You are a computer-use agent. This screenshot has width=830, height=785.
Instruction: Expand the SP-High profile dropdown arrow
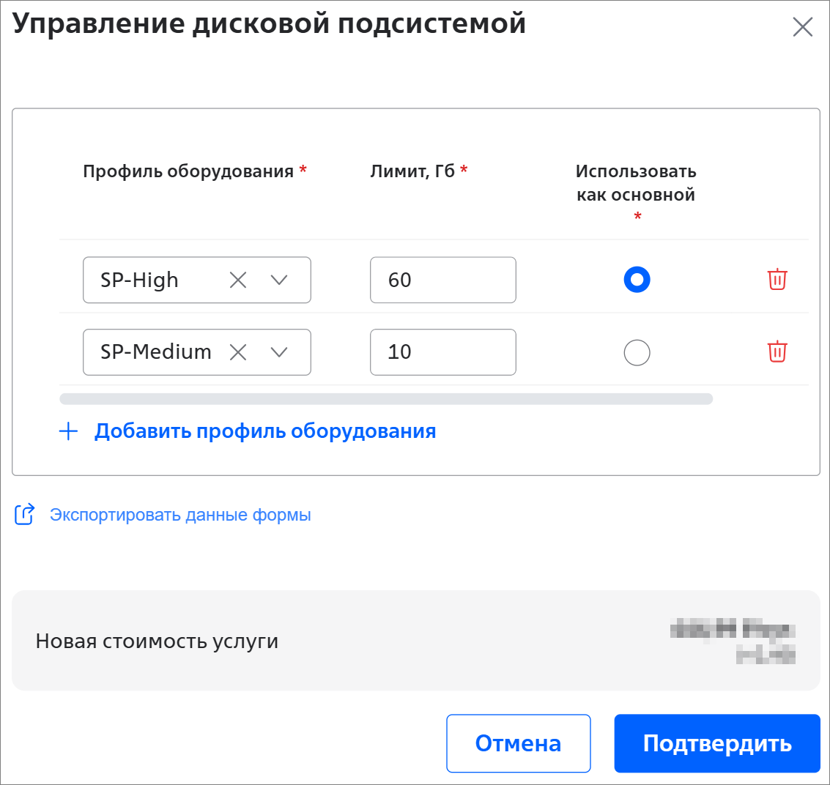pyautogui.click(x=279, y=280)
